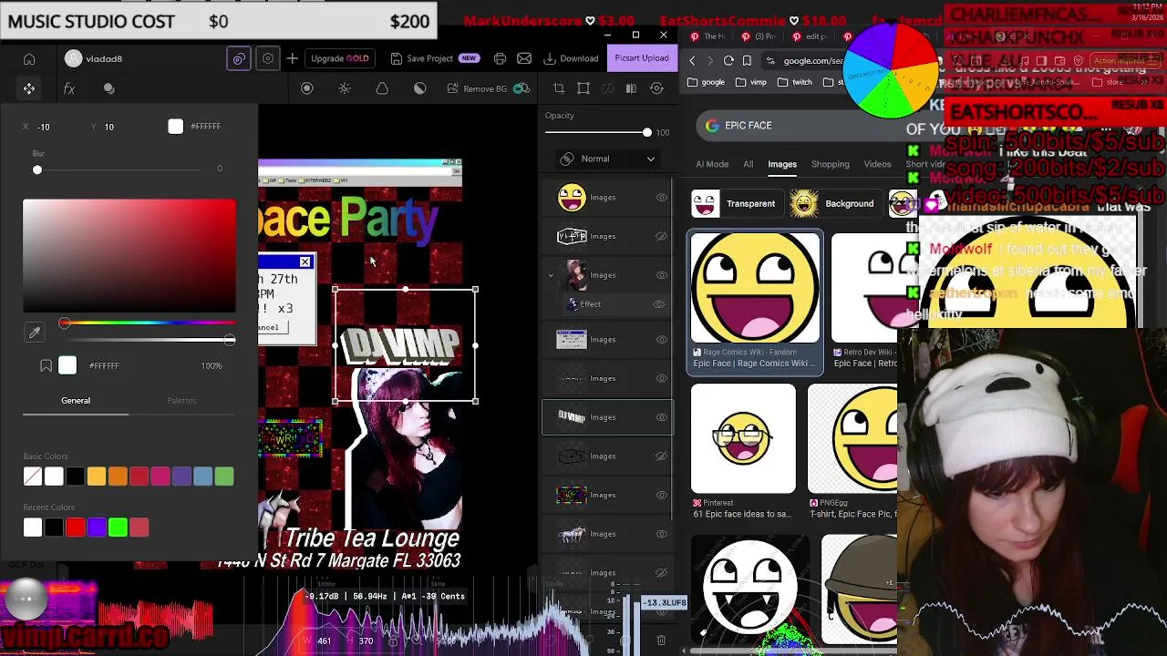Hide the retro window Images layer

click(662, 340)
